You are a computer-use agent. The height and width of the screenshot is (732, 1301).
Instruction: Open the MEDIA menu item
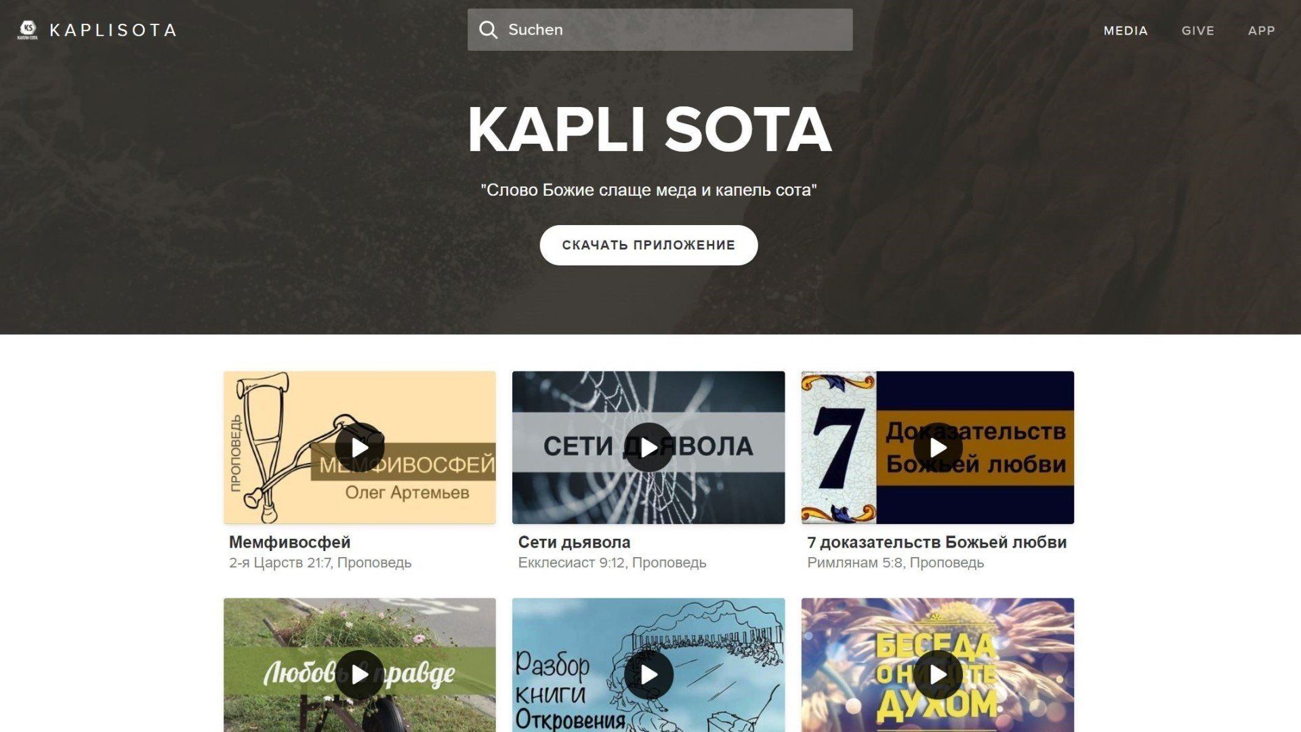pos(1126,30)
